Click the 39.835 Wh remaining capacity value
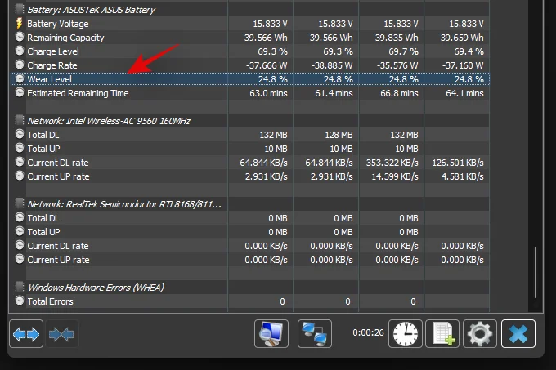 397,38
